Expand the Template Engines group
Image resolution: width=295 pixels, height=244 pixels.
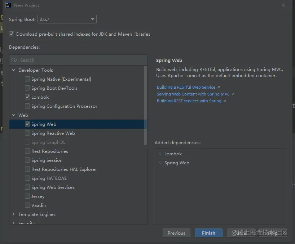14,214
